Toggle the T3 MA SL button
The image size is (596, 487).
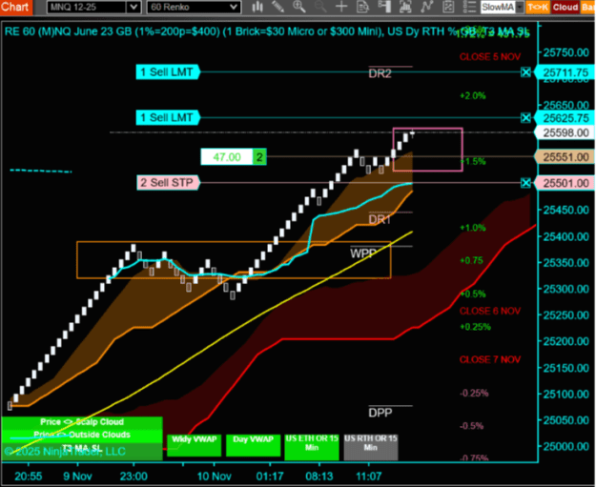(82, 452)
